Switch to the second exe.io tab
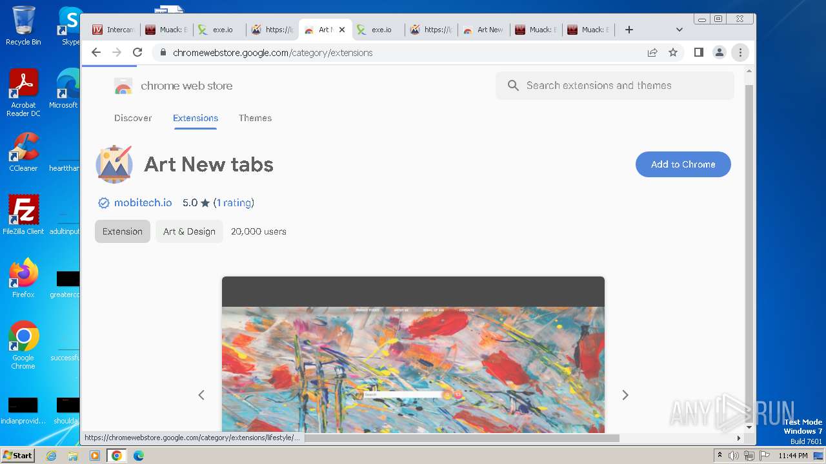The width and height of the screenshot is (826, 464). point(378,30)
